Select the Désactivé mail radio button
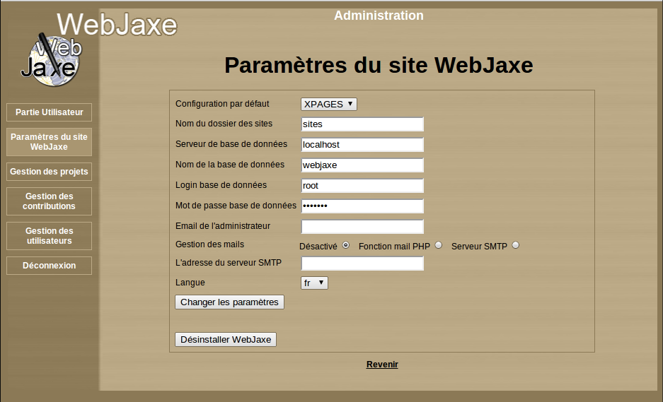The width and height of the screenshot is (663, 402). (x=346, y=245)
